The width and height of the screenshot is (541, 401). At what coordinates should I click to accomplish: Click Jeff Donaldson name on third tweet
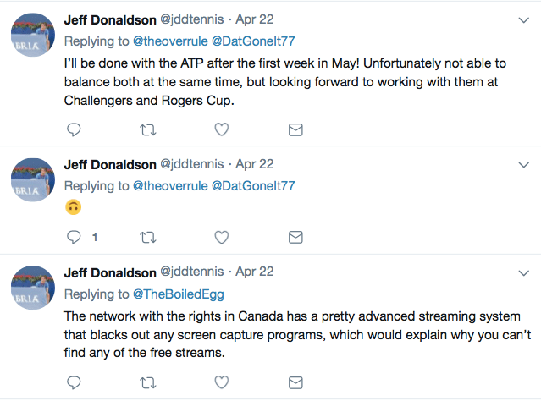[110, 272]
